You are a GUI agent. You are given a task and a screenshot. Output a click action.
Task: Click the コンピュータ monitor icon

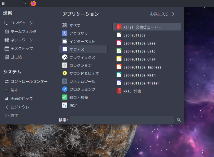tap(7, 23)
